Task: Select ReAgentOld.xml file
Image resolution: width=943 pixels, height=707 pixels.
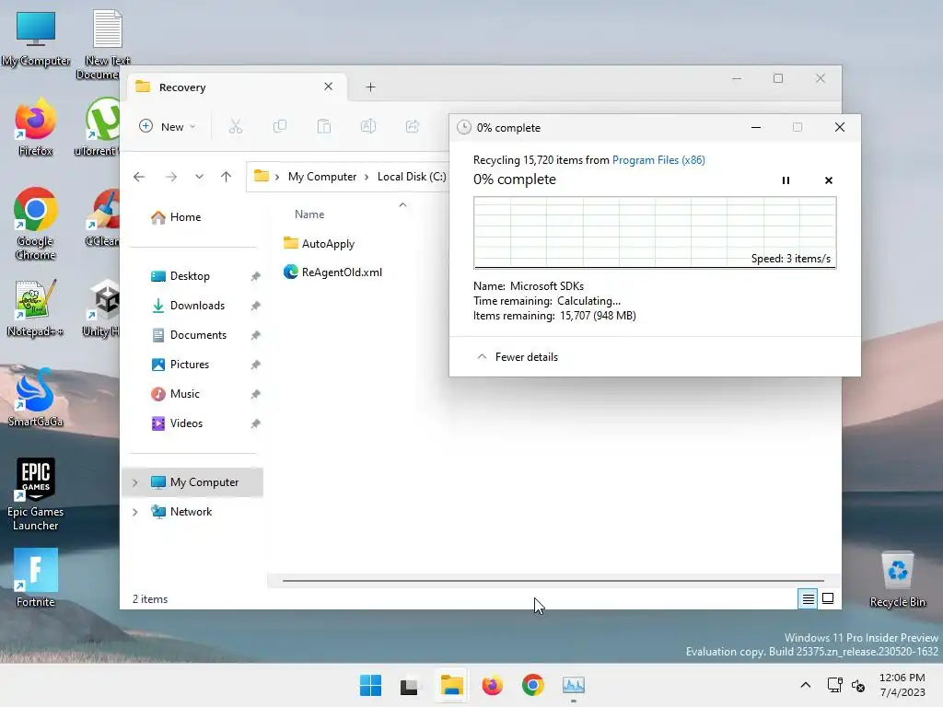Action: (x=332, y=272)
